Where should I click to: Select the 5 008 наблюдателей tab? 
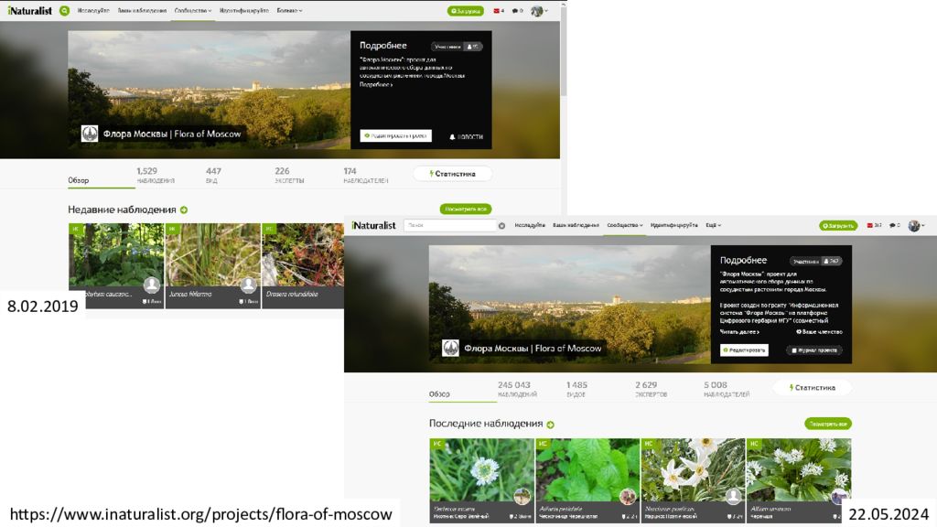pos(727,389)
